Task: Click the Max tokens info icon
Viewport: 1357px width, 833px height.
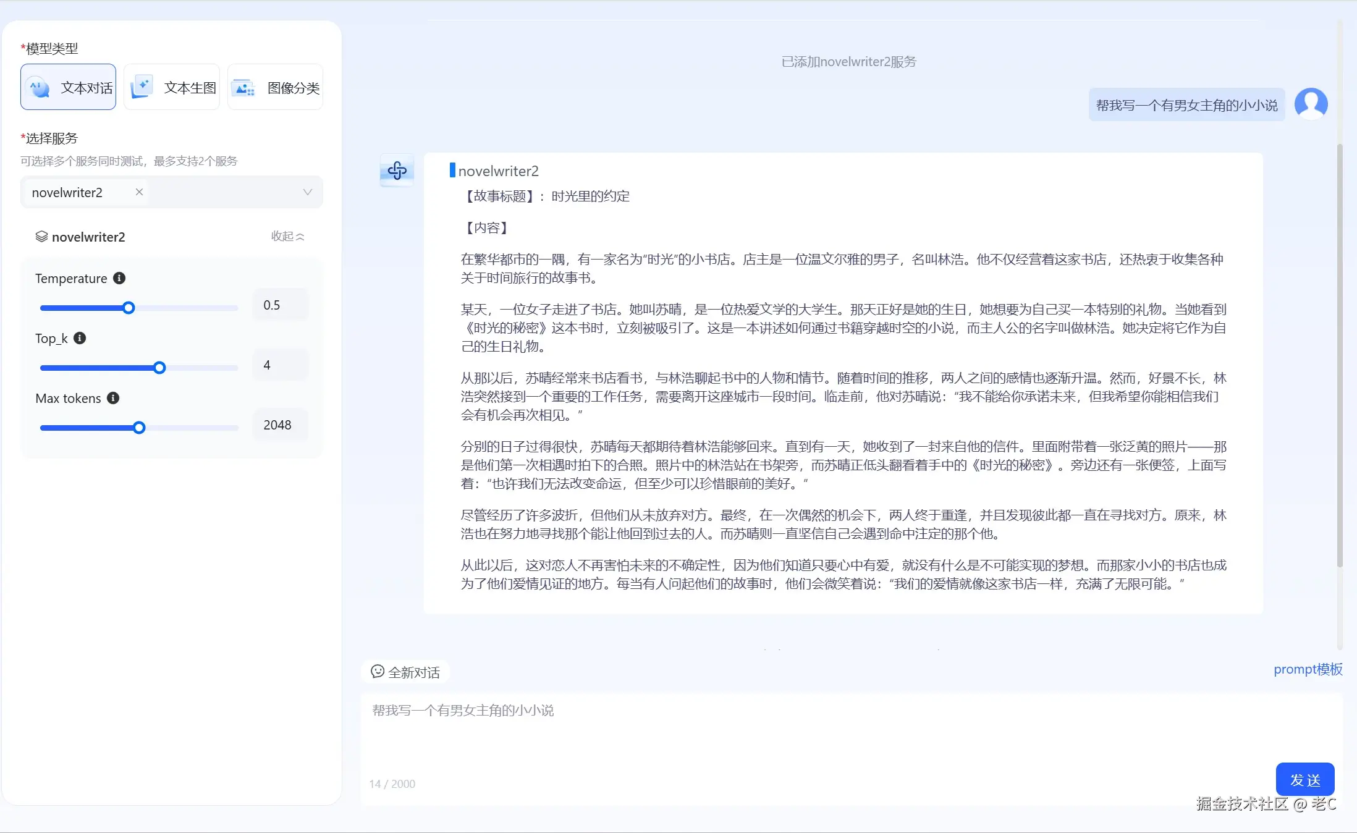Action: (x=113, y=398)
